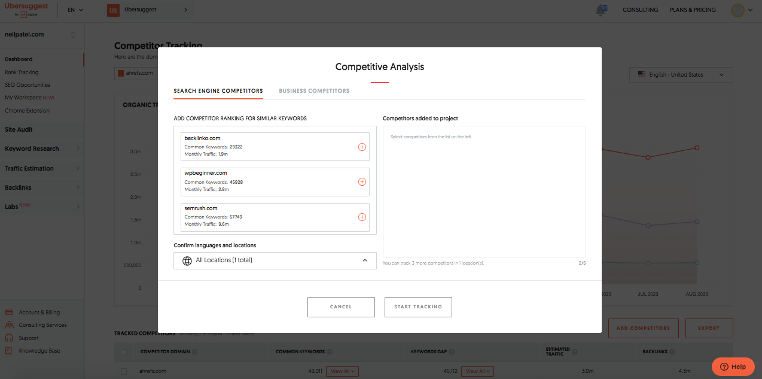The image size is (762, 379).
Task: Toggle the select-all competitors checkbox
Action: tap(124, 352)
